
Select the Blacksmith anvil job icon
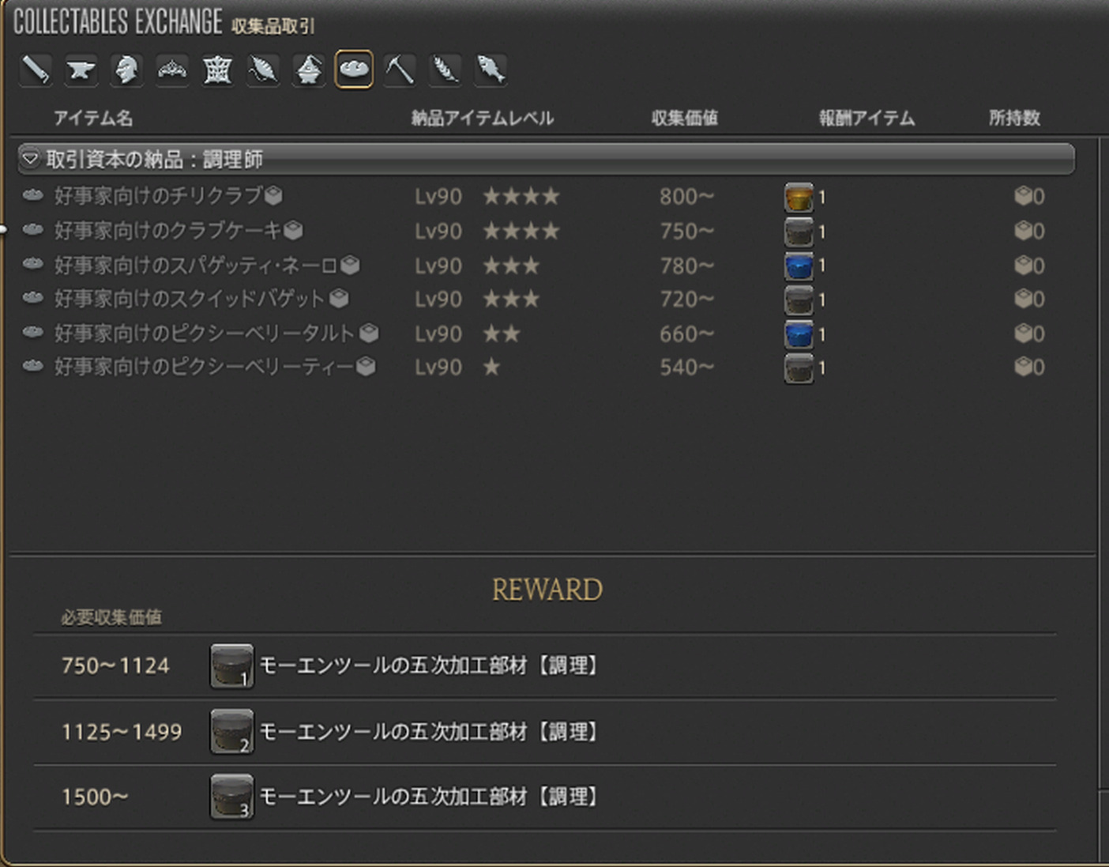coord(81,70)
